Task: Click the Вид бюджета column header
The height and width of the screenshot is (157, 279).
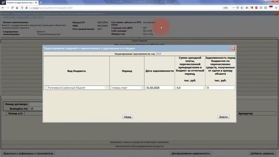Action: point(77,71)
